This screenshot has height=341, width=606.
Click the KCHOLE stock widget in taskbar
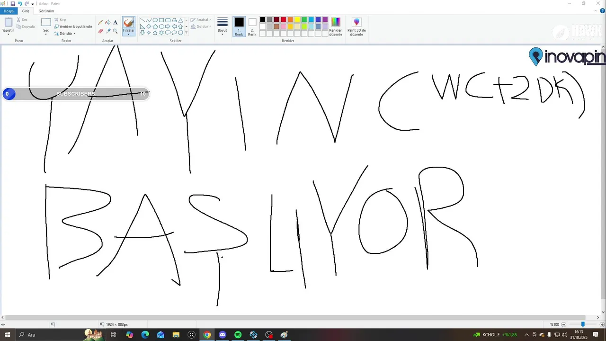tap(495, 335)
